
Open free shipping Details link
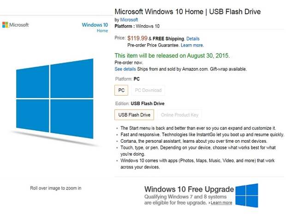click(x=193, y=39)
